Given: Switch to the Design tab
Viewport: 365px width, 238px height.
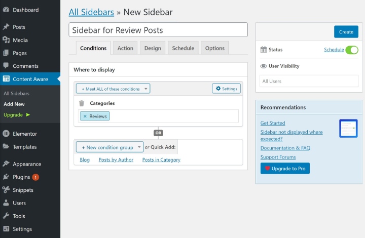Looking at the screenshot, I should pos(153,48).
